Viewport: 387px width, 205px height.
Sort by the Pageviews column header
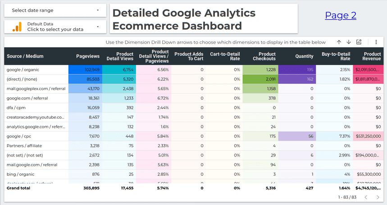(88, 56)
